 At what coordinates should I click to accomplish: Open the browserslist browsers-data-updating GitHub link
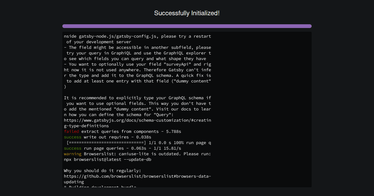[x=137, y=176]
